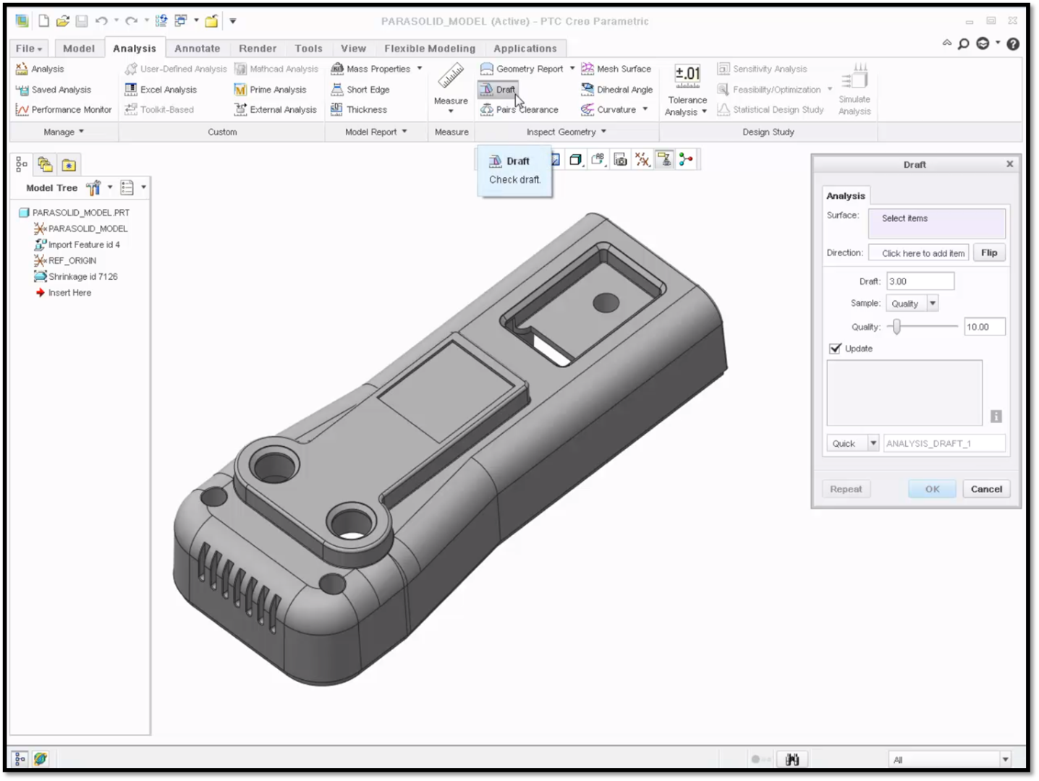Open Dihedral Angle analysis
This screenshot has width=1039, height=781.
(x=616, y=90)
